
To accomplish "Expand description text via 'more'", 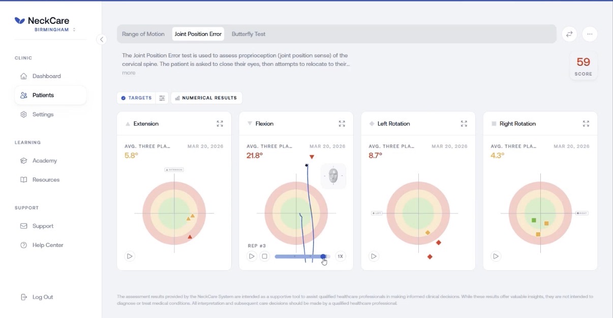I will [129, 73].
